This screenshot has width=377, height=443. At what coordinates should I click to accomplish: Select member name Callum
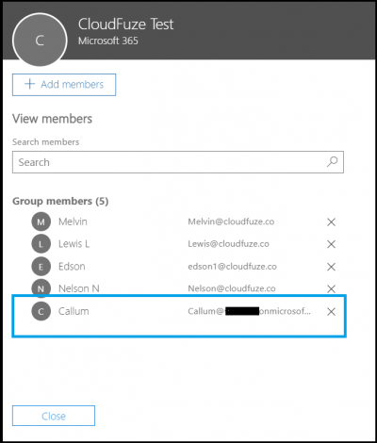click(x=74, y=311)
